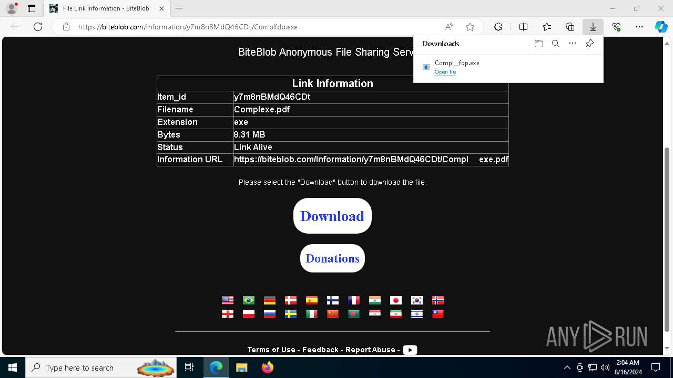Open the Report Abuse link
The height and width of the screenshot is (378, 673).
(370, 350)
